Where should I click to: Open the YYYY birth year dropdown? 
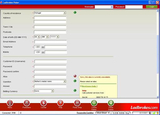[x=54, y=37]
